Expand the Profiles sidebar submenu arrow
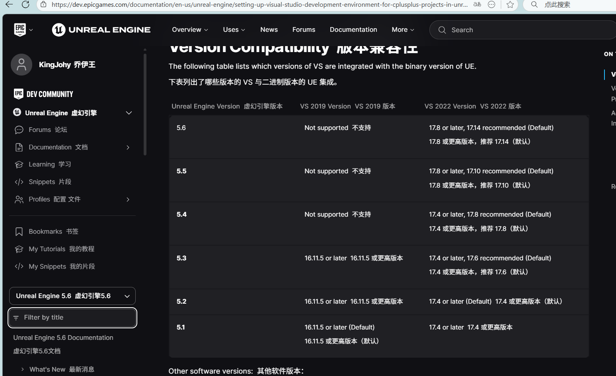Viewport: 616px width, 376px height. (128, 200)
